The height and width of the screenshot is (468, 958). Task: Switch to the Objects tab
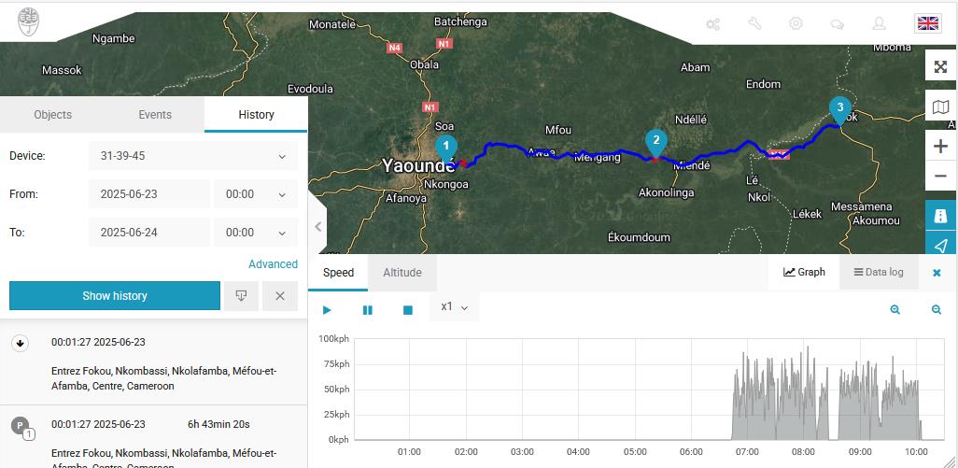(52, 115)
